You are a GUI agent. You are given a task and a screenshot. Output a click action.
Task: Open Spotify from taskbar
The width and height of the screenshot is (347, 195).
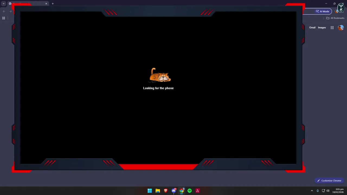point(189,191)
